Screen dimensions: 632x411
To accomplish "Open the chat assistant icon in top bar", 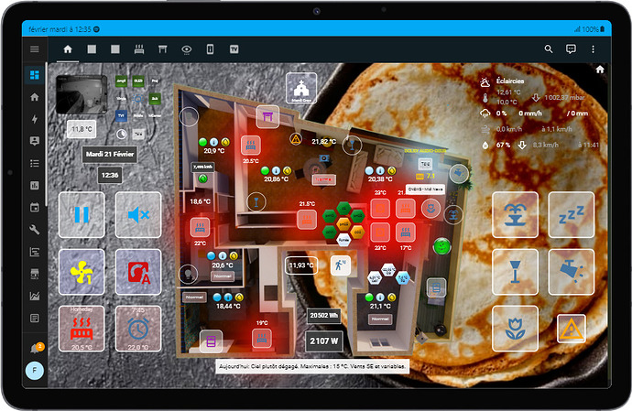I will [571, 49].
